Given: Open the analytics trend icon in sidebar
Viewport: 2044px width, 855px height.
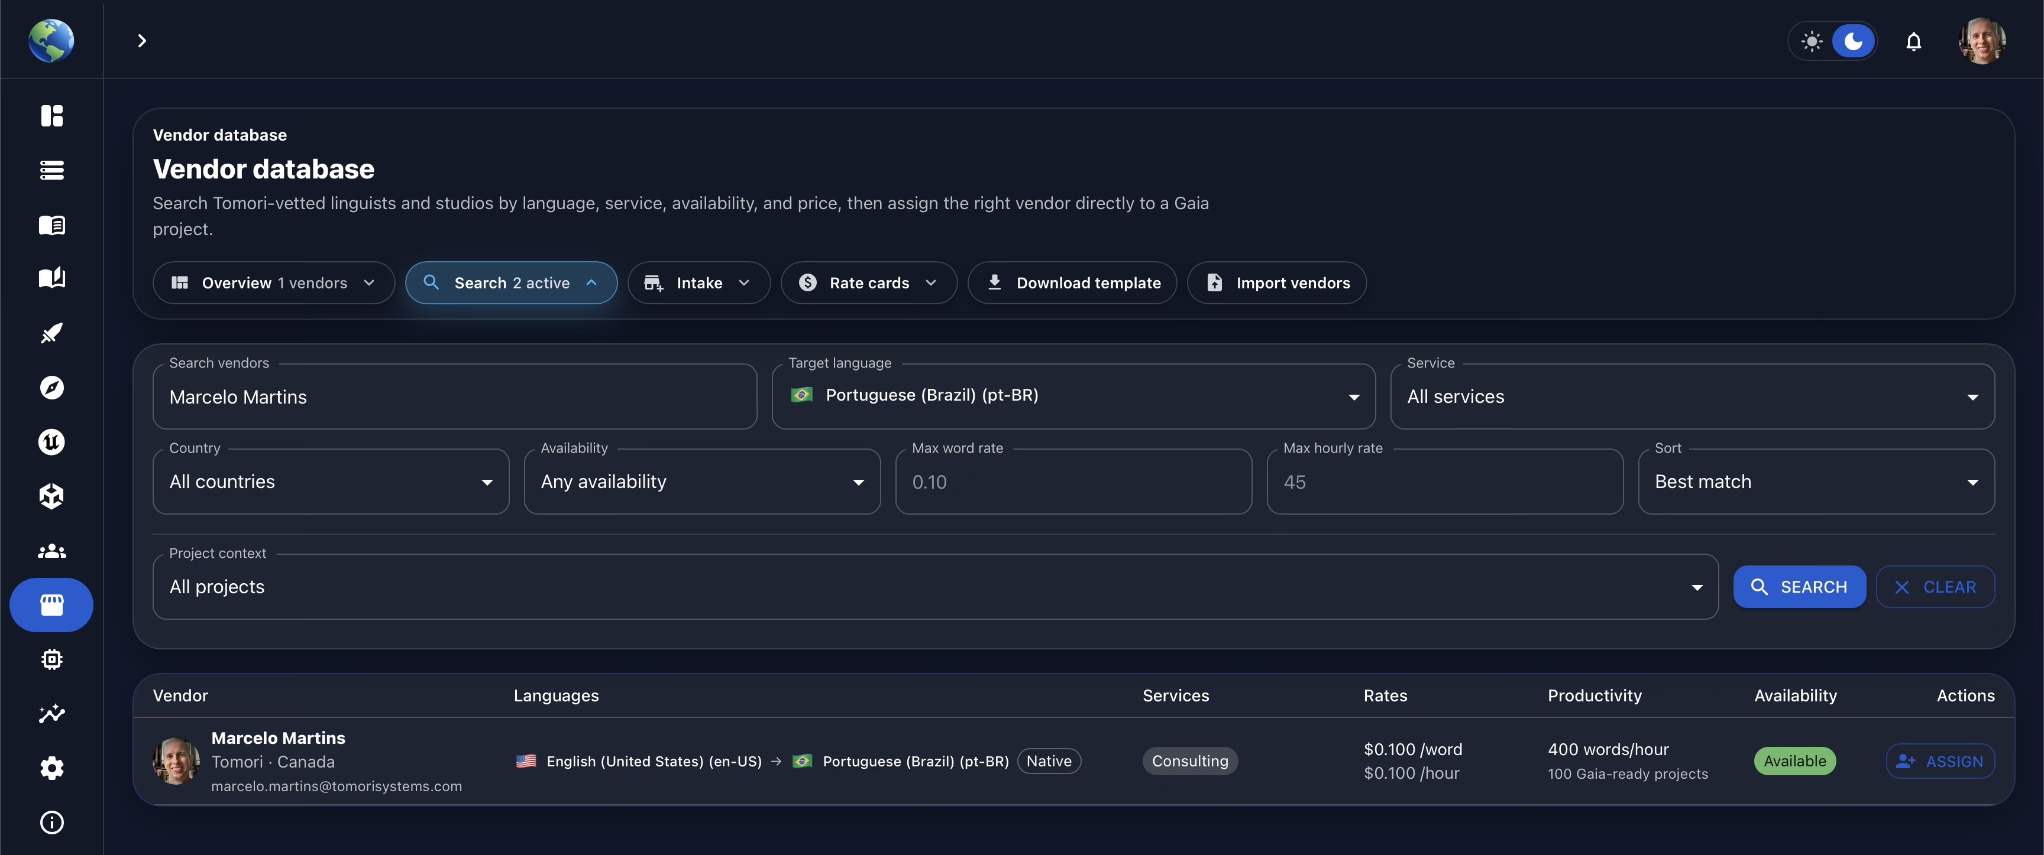Looking at the screenshot, I should click(x=51, y=714).
